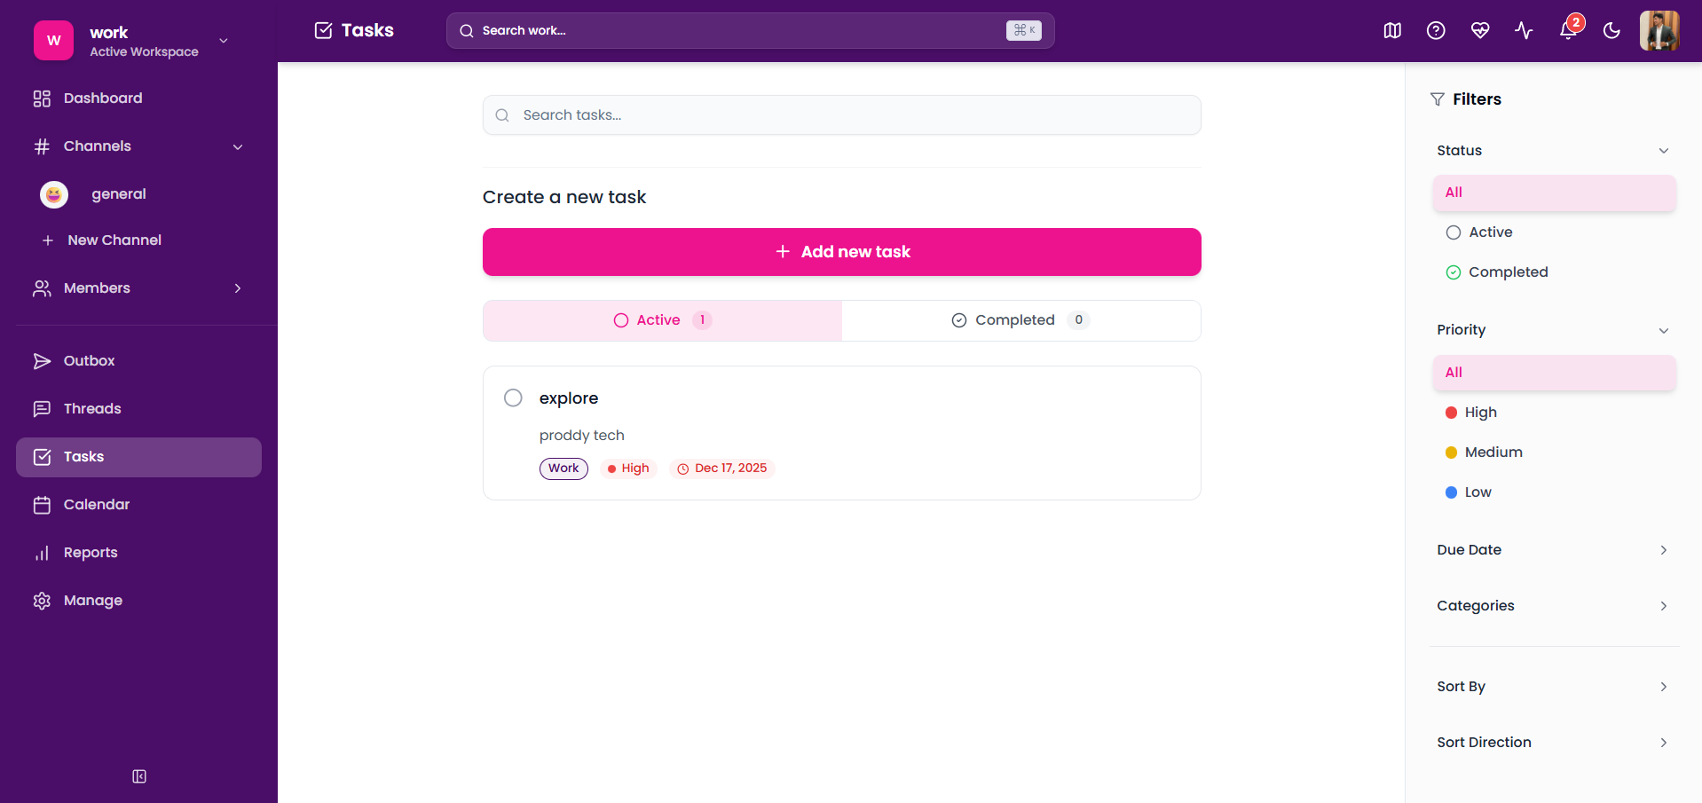The width and height of the screenshot is (1702, 803).
Task: Open Calendar from the sidebar menu
Action: coord(95,504)
